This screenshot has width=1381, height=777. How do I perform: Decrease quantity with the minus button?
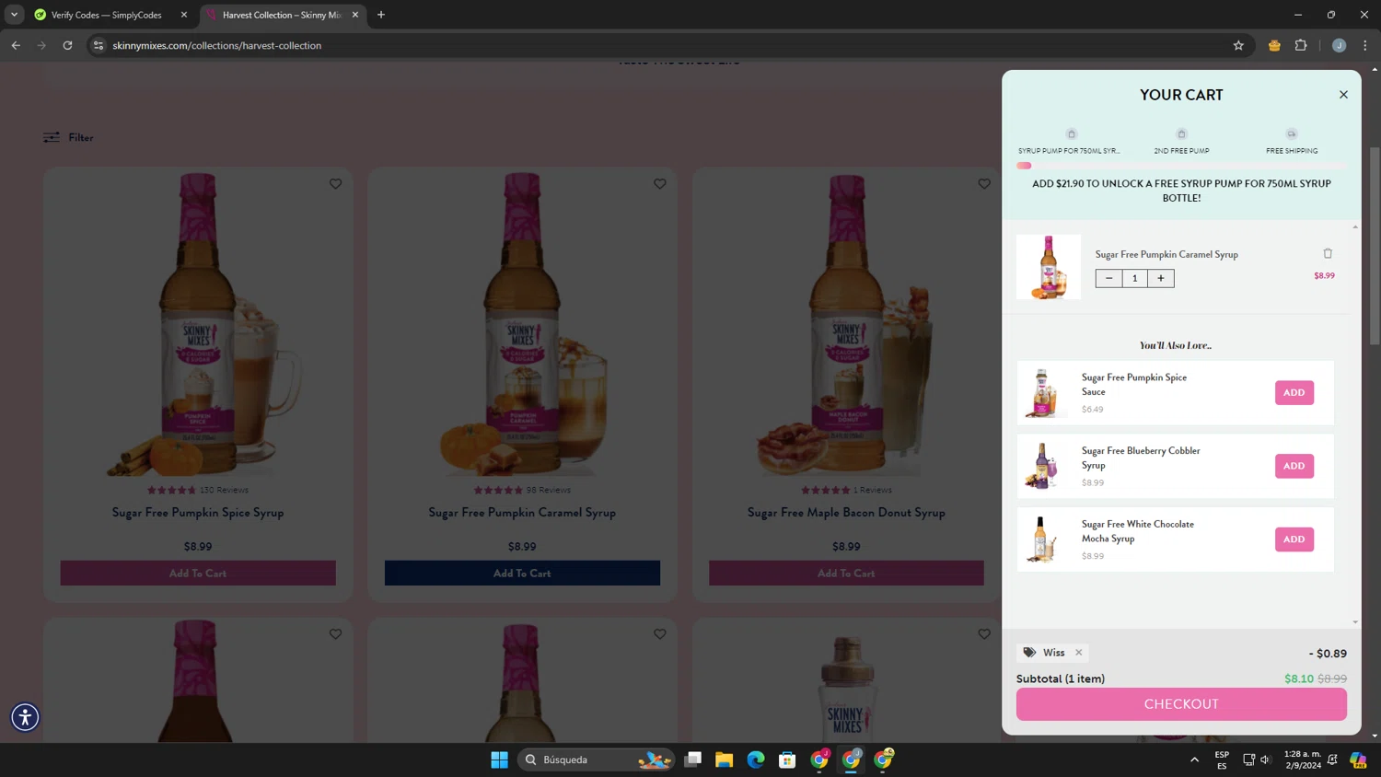tap(1108, 278)
